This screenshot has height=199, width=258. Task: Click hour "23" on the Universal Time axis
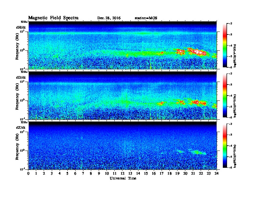(x=208, y=173)
